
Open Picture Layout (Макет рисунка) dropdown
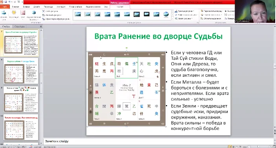(x=184, y=18)
